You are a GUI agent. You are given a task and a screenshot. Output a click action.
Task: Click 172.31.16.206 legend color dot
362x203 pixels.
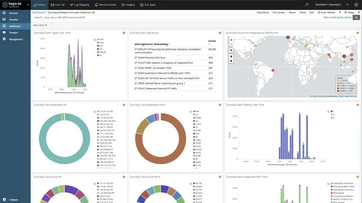pos(98,112)
